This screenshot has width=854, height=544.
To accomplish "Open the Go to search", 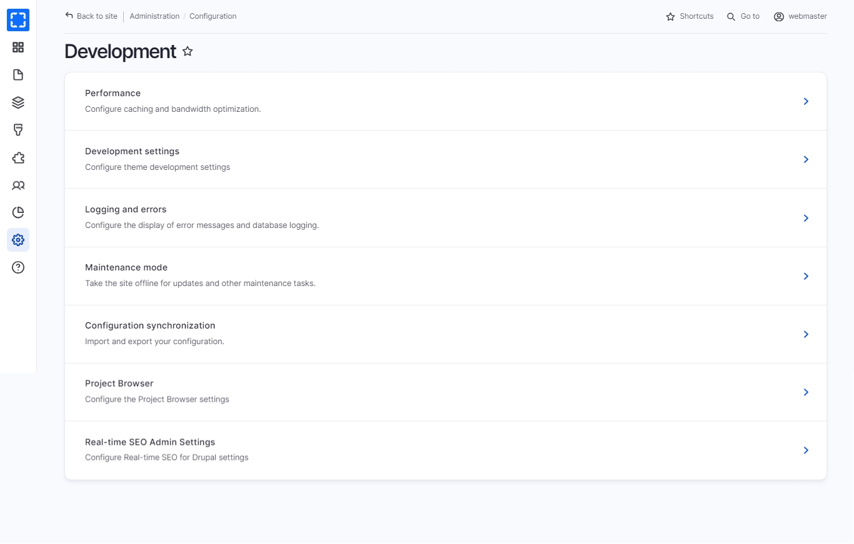I will click(743, 16).
